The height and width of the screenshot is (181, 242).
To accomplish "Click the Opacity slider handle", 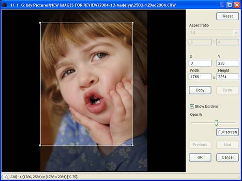I will pos(216,123).
